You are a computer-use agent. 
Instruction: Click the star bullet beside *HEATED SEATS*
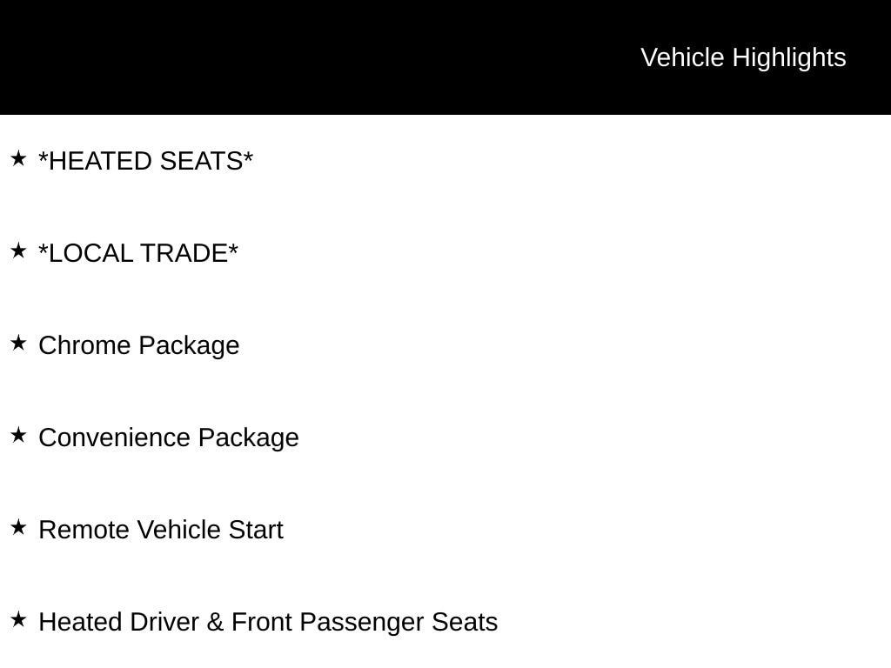pyautogui.click(x=18, y=159)
